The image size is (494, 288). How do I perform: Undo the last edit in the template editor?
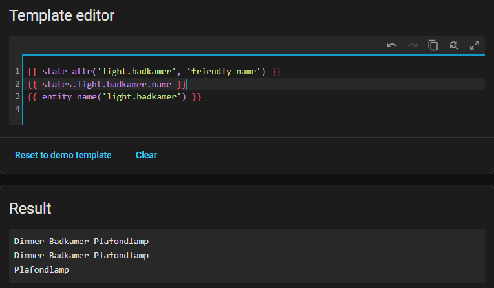point(392,45)
